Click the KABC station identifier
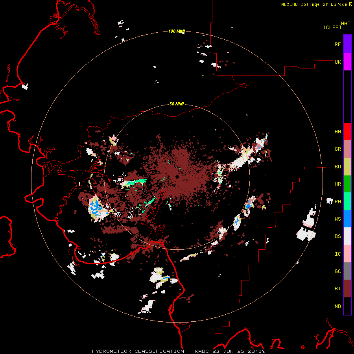The image size is (354, 354). point(202,351)
